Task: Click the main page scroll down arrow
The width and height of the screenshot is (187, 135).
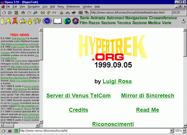Action: pyautogui.click(x=185, y=126)
